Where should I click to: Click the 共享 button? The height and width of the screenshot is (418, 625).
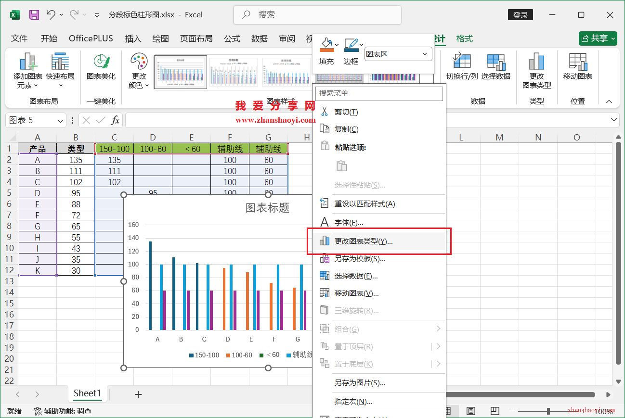point(598,38)
